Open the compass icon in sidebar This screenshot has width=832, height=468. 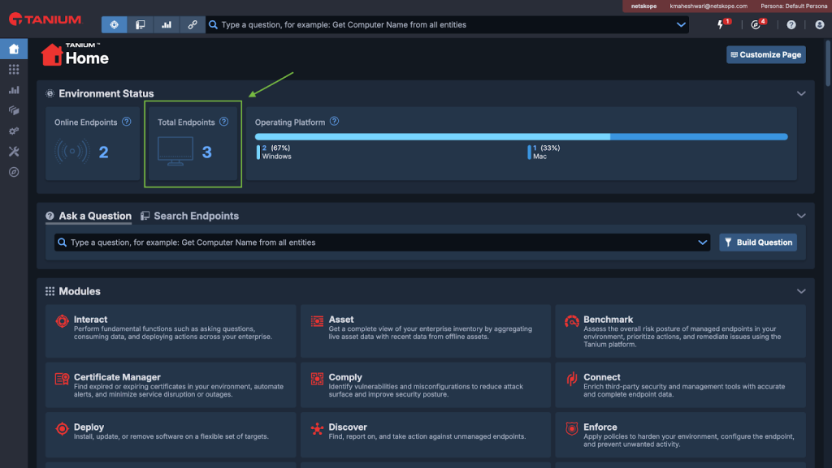click(x=14, y=172)
